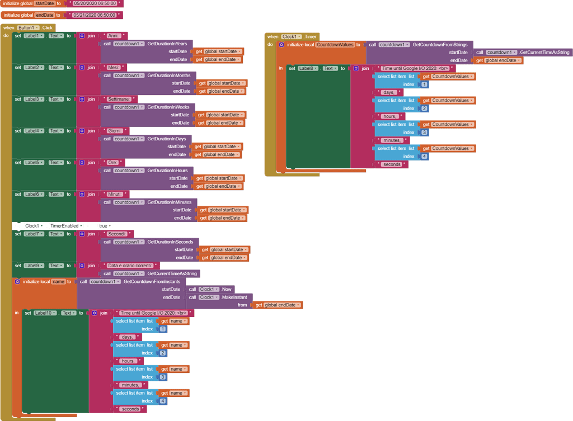573x421 pixels.
Task: Open the join gear icon next to Label10
Action: [x=94, y=313]
